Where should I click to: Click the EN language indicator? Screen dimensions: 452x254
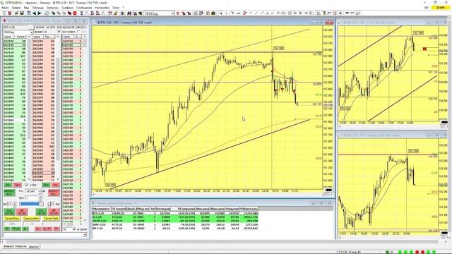click(x=427, y=8)
